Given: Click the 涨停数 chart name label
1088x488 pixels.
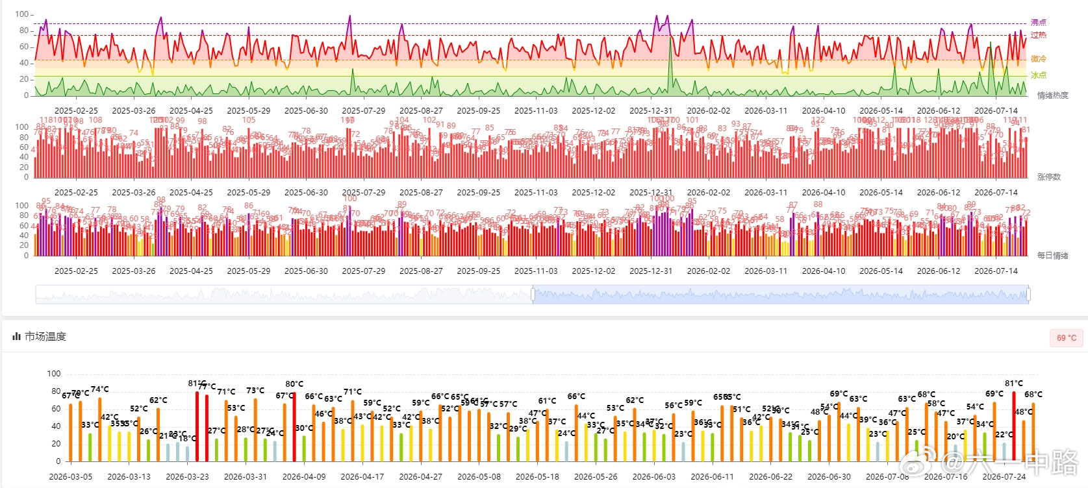Looking at the screenshot, I should click(x=1048, y=177).
